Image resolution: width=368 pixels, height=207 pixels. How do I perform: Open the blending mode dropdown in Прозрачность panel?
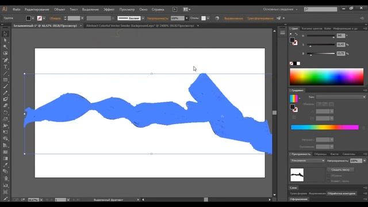tap(308, 161)
